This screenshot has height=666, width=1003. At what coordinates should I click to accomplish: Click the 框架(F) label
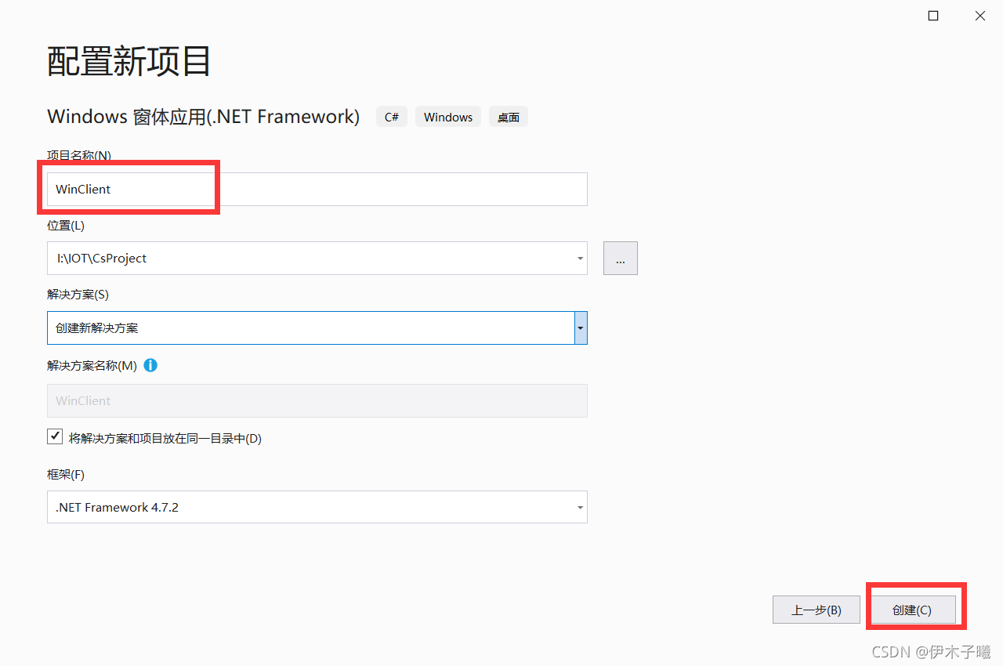tap(66, 474)
